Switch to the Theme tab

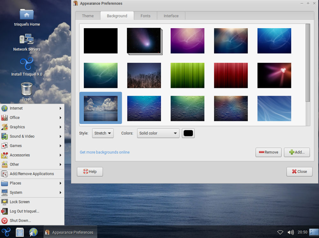(x=88, y=16)
